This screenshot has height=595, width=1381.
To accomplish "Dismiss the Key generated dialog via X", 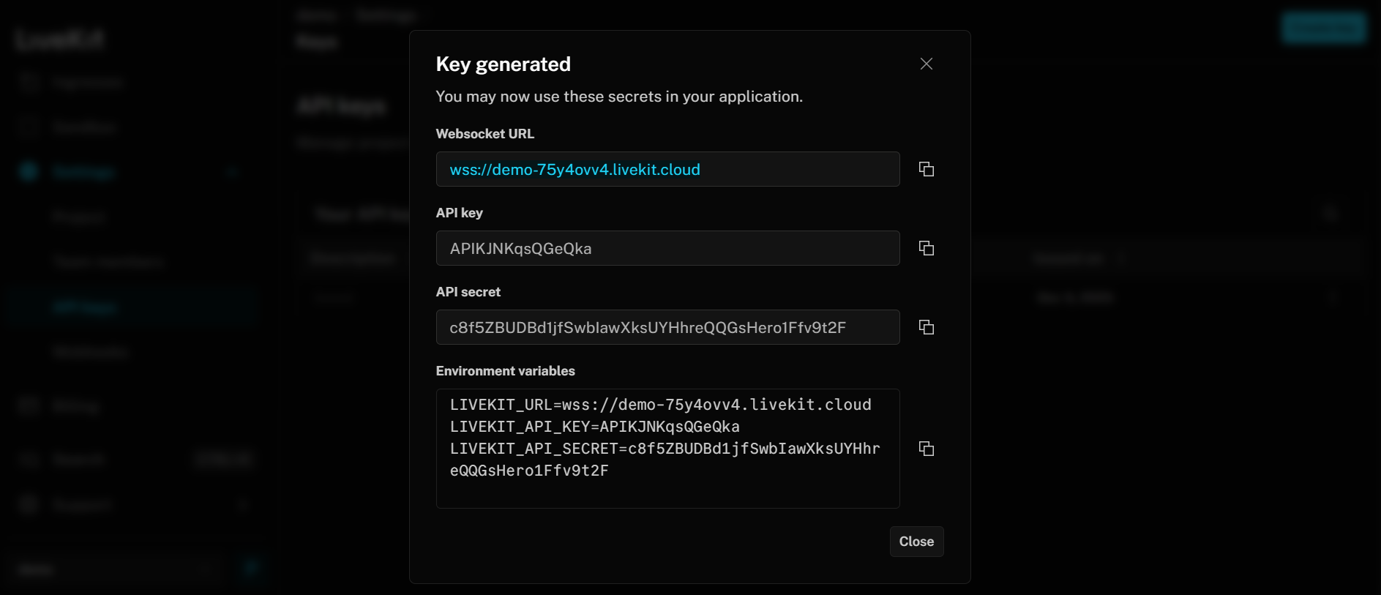I will tap(926, 64).
